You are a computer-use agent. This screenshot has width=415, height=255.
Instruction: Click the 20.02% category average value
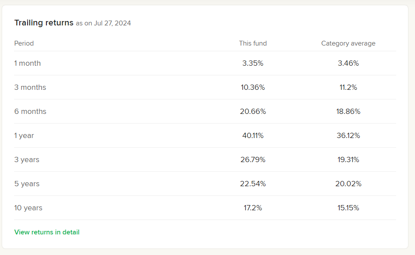click(x=348, y=184)
